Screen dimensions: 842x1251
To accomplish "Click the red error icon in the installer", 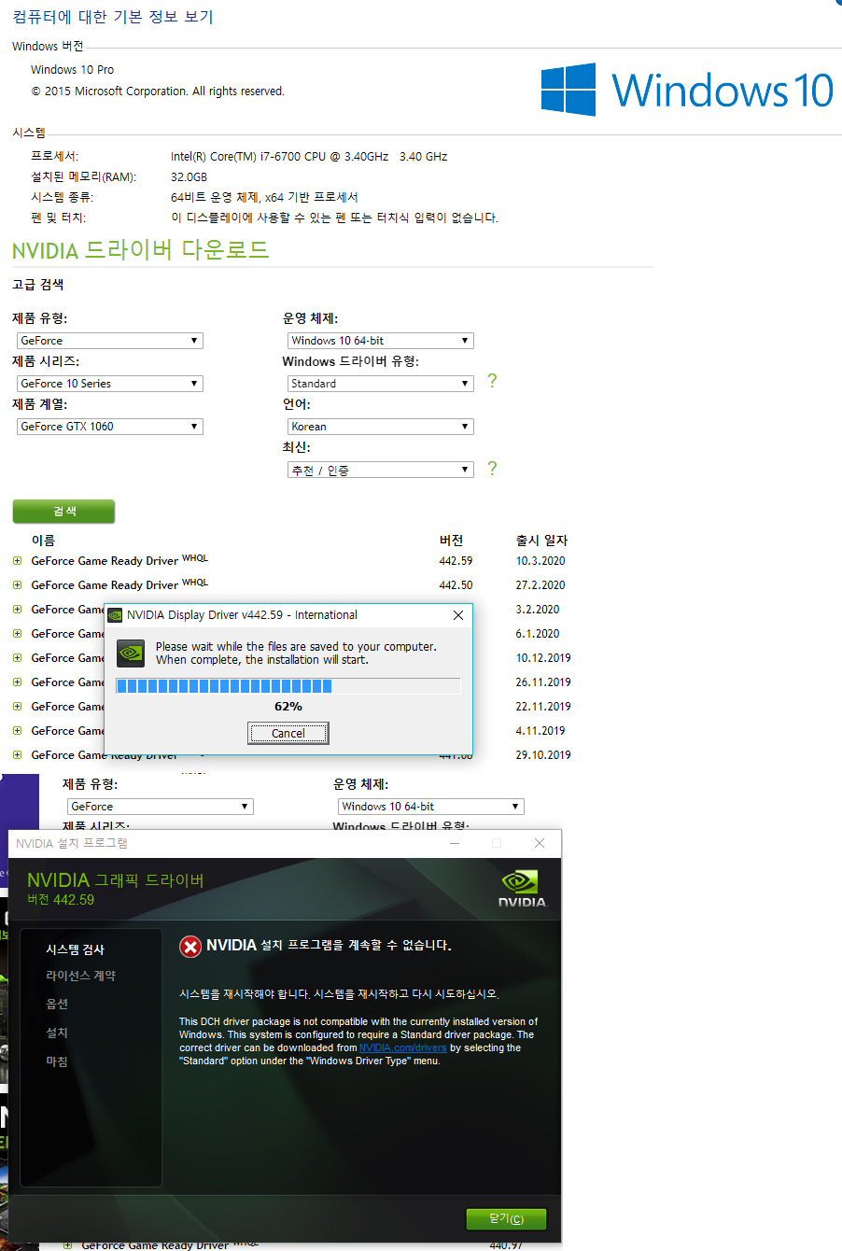I will [189, 945].
